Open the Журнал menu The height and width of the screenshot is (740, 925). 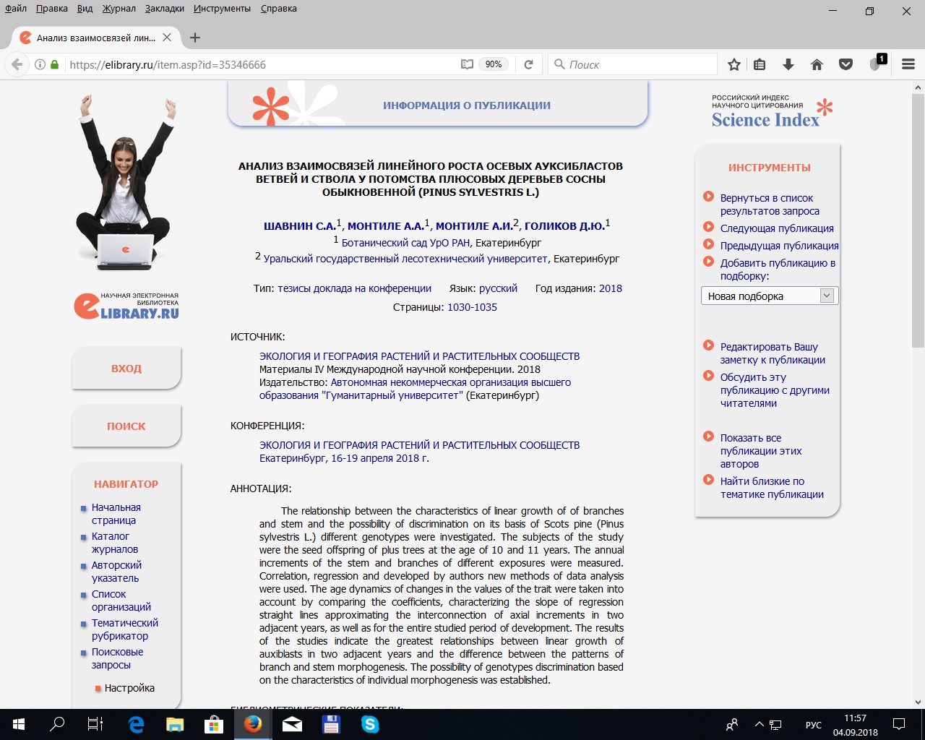pos(119,9)
